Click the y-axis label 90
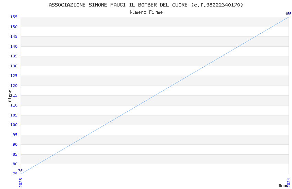 coord(15,144)
